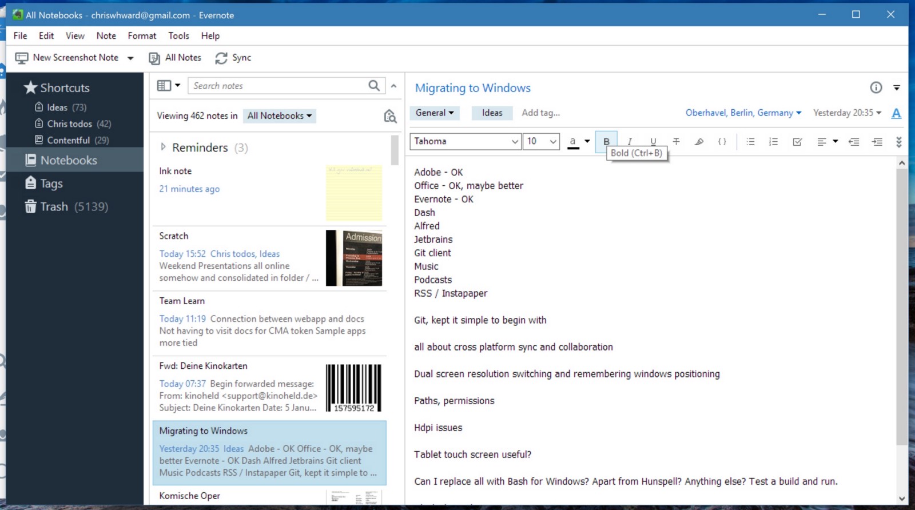Screen dimensions: 915x510
Task: Open the Edit menu
Action: tap(46, 35)
